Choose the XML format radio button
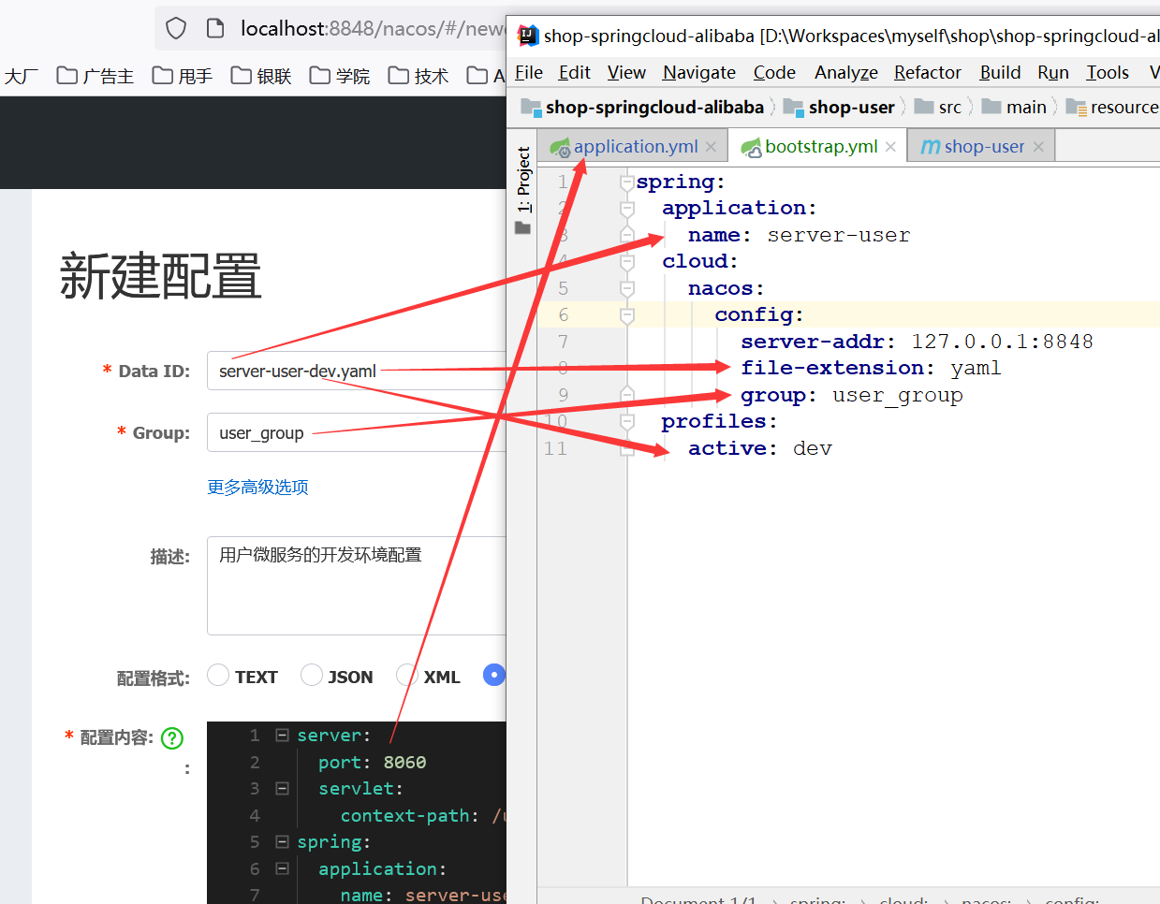Screen dimensions: 1160x904 pos(406,675)
